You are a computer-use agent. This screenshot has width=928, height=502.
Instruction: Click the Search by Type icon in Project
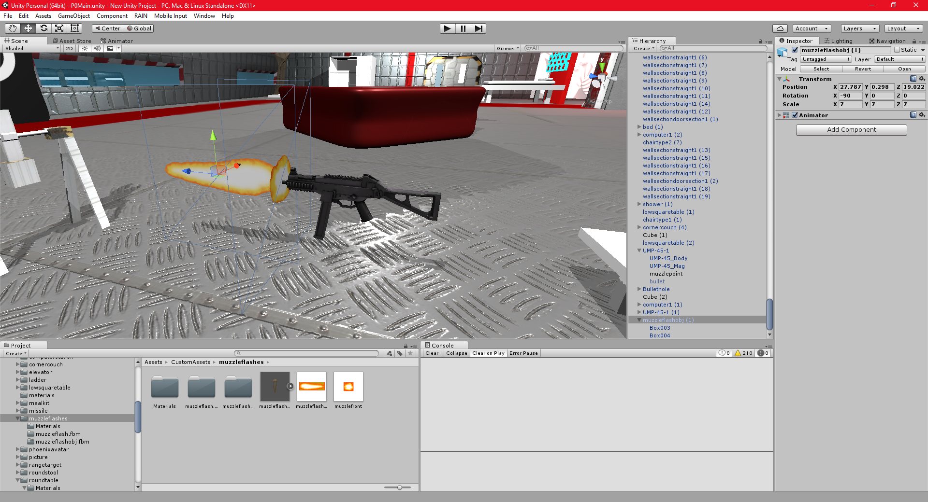click(390, 353)
